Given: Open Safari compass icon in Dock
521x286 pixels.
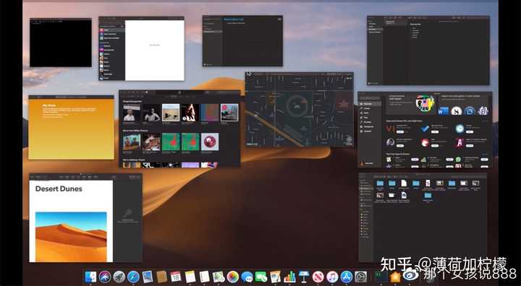Looking at the screenshot, I should (x=133, y=277).
